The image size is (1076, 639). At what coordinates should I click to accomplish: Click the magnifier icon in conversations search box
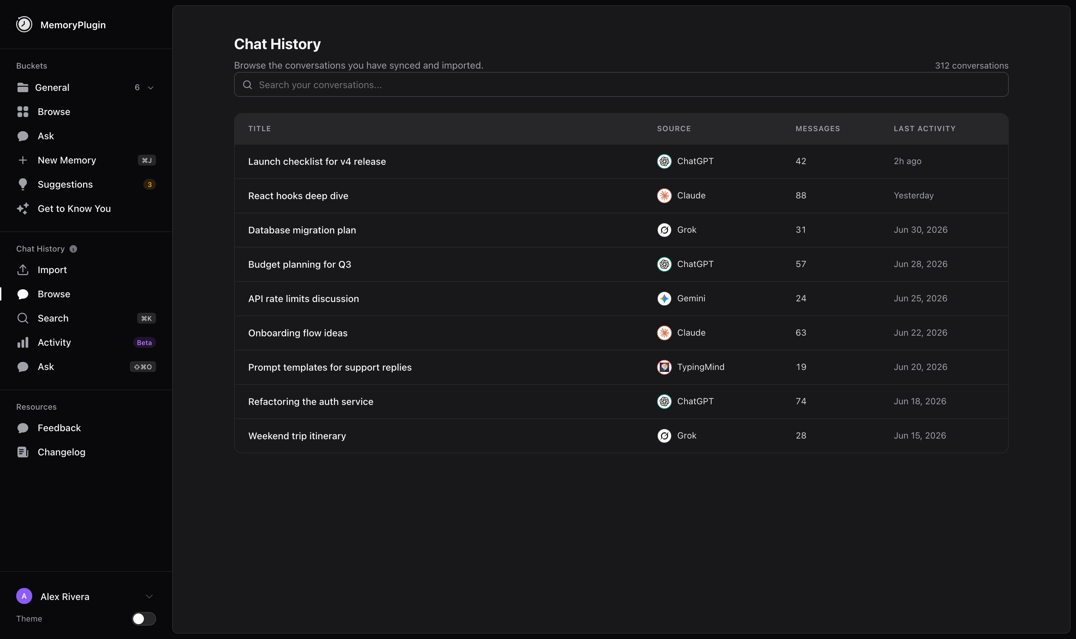[247, 85]
